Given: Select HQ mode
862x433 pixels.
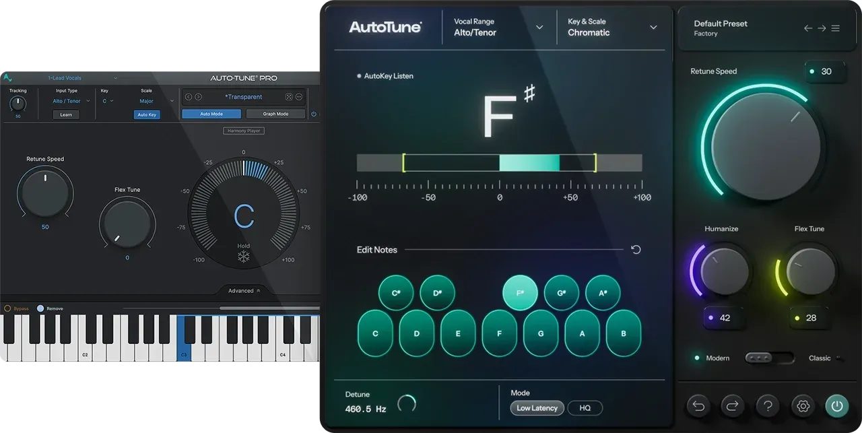Looking at the screenshot, I should click(x=585, y=408).
